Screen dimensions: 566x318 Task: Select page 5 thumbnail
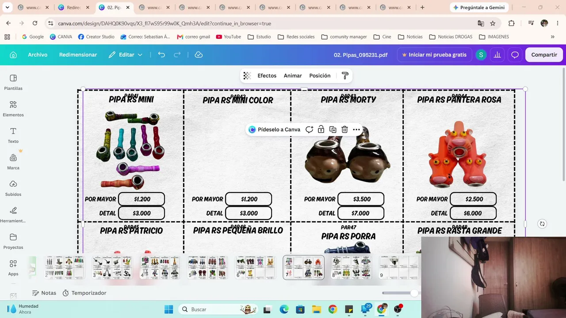coord(207,268)
